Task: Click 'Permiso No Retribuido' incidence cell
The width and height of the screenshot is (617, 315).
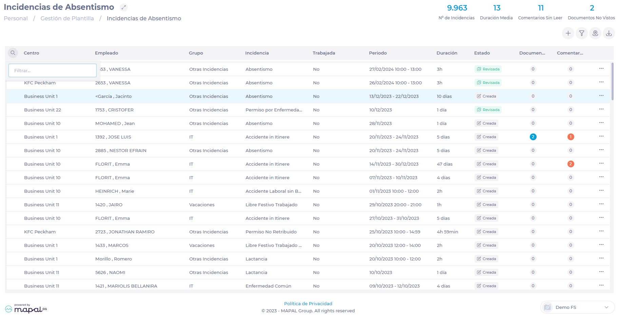Action: [x=271, y=232]
